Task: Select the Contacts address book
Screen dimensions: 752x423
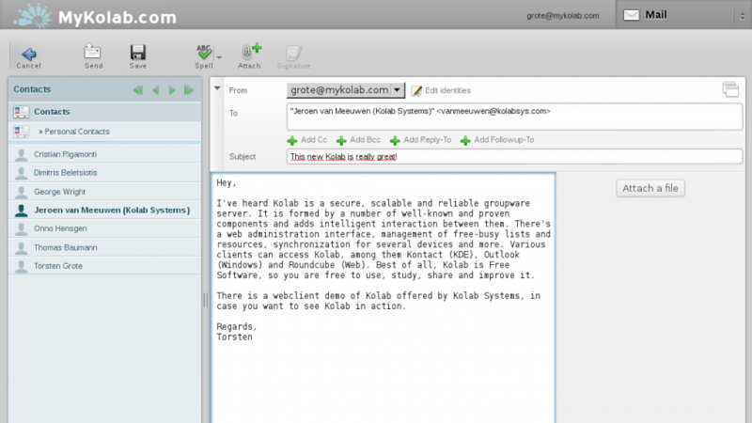Action: (104, 112)
